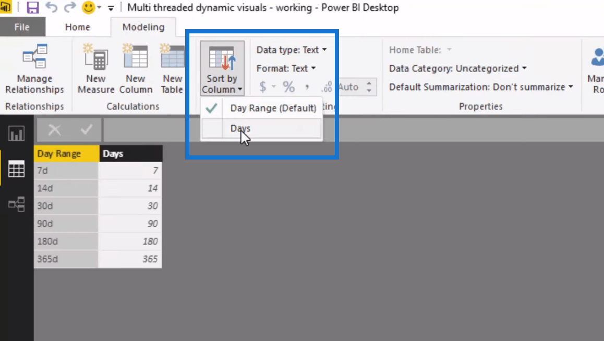Cancel the formula with the X
The width and height of the screenshot is (604, 341).
54,130
